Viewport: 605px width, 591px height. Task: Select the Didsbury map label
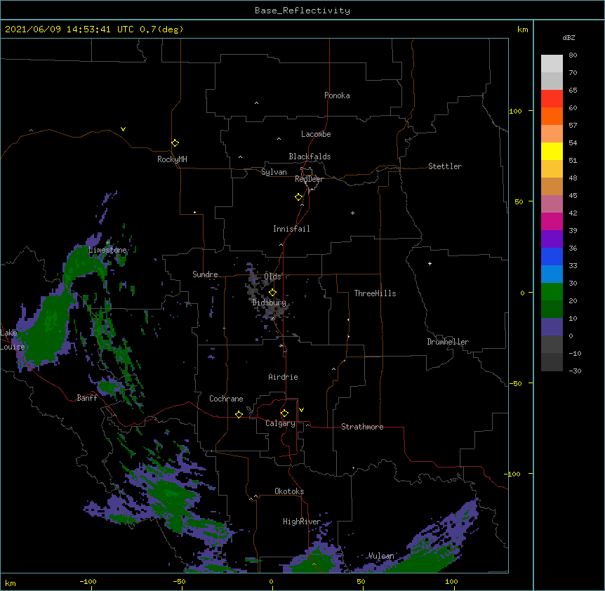click(x=269, y=303)
